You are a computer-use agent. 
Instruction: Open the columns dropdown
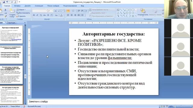pos(83,15)
